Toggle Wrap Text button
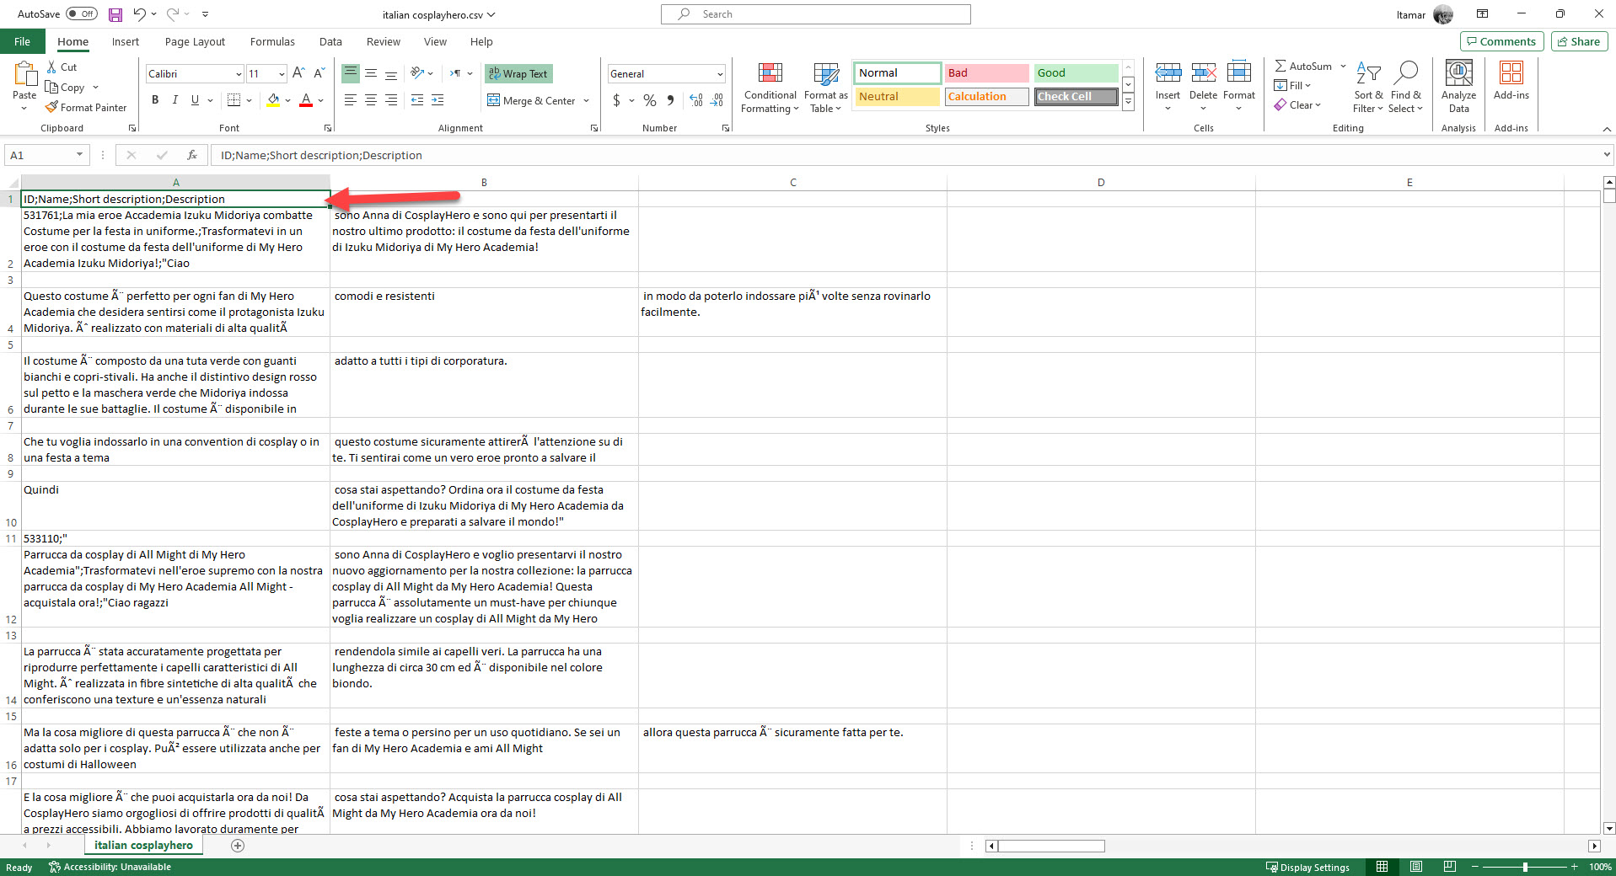Viewport: 1616px width, 876px height. (518, 73)
